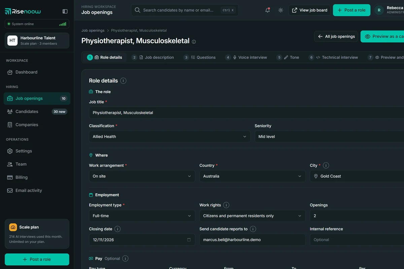Click the Job openings count badge 10
The width and height of the screenshot is (404, 269).
click(x=64, y=99)
